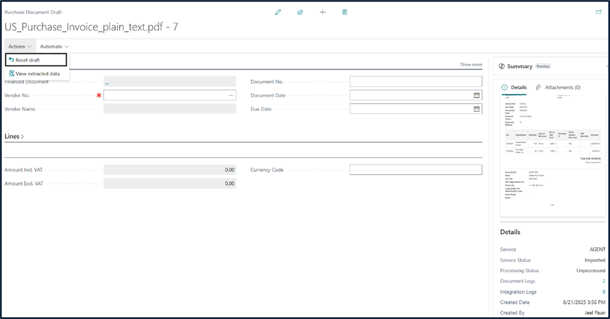Open the Document Logs count link

[604, 281]
